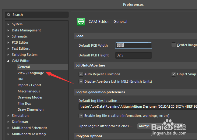Image resolution: width=197 pixels, height=140 pixels.
Task: Expand the Simulation node arrow
Action: [8, 116]
